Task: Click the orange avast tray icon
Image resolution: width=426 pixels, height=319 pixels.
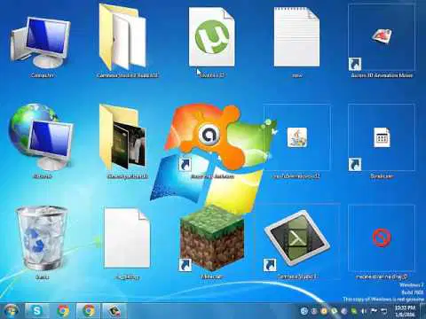Action: pyautogui.click(x=324, y=311)
